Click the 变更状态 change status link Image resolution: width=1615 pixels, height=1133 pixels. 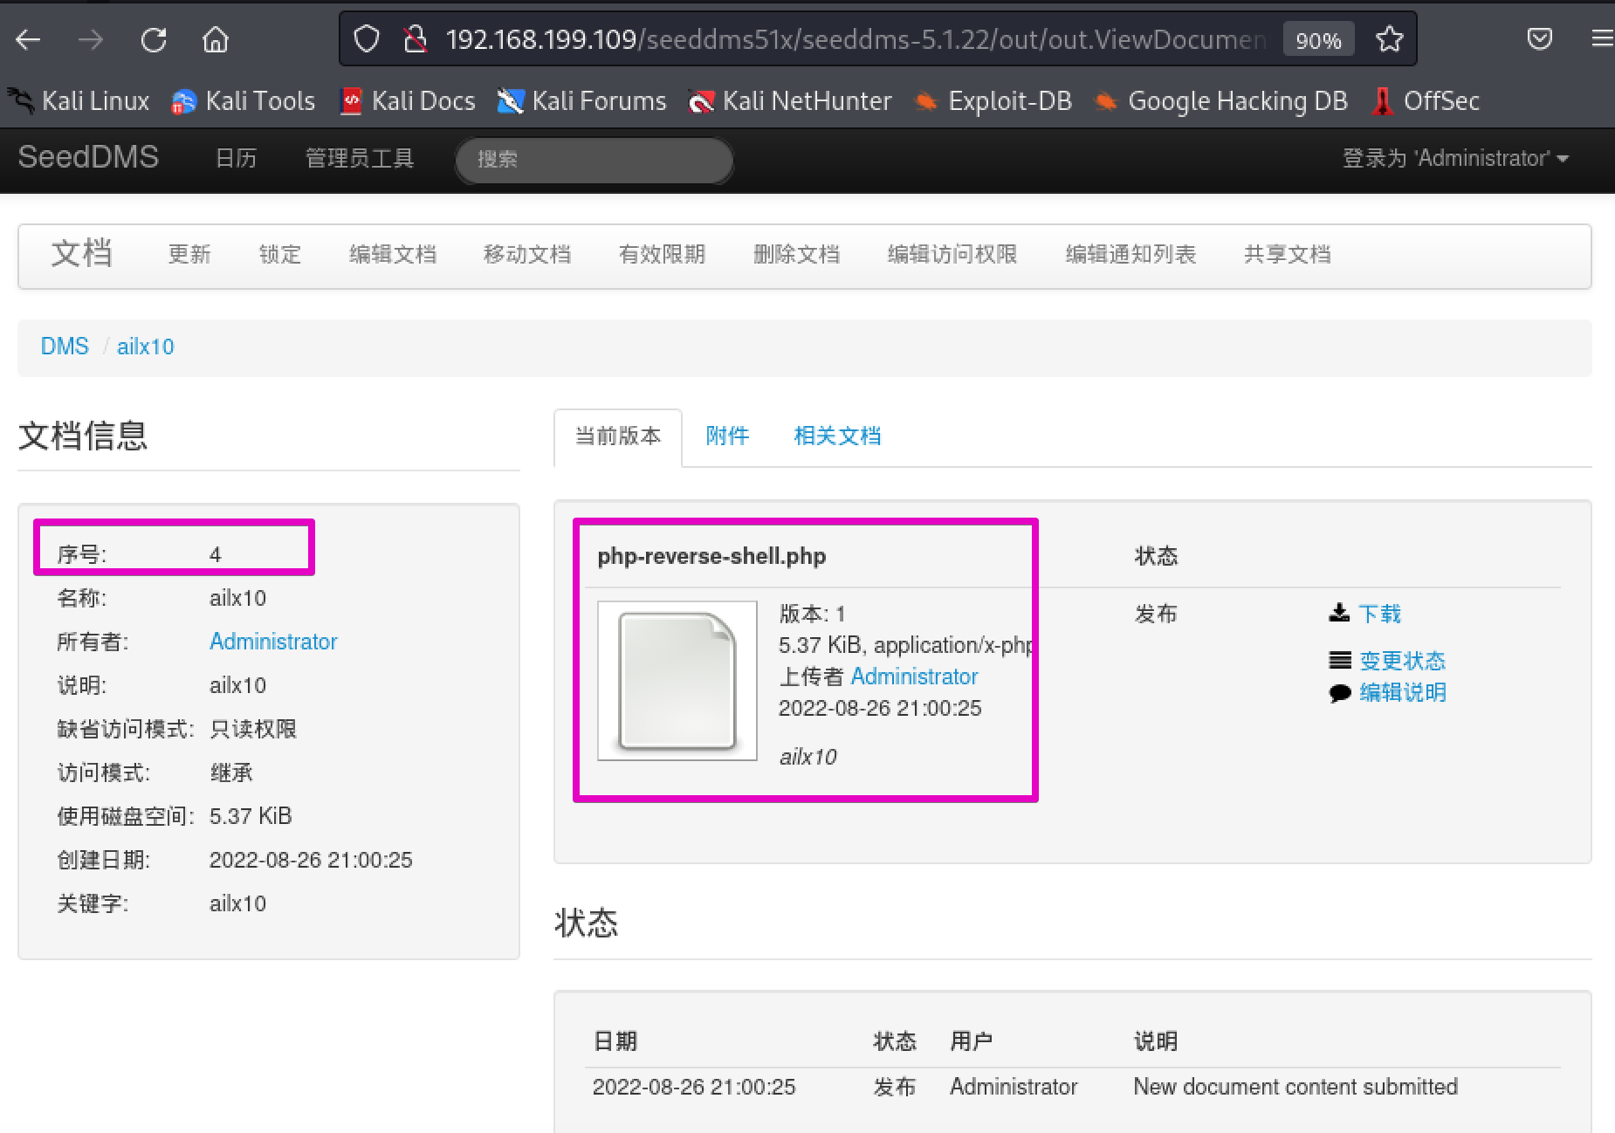pyautogui.click(x=1403, y=661)
